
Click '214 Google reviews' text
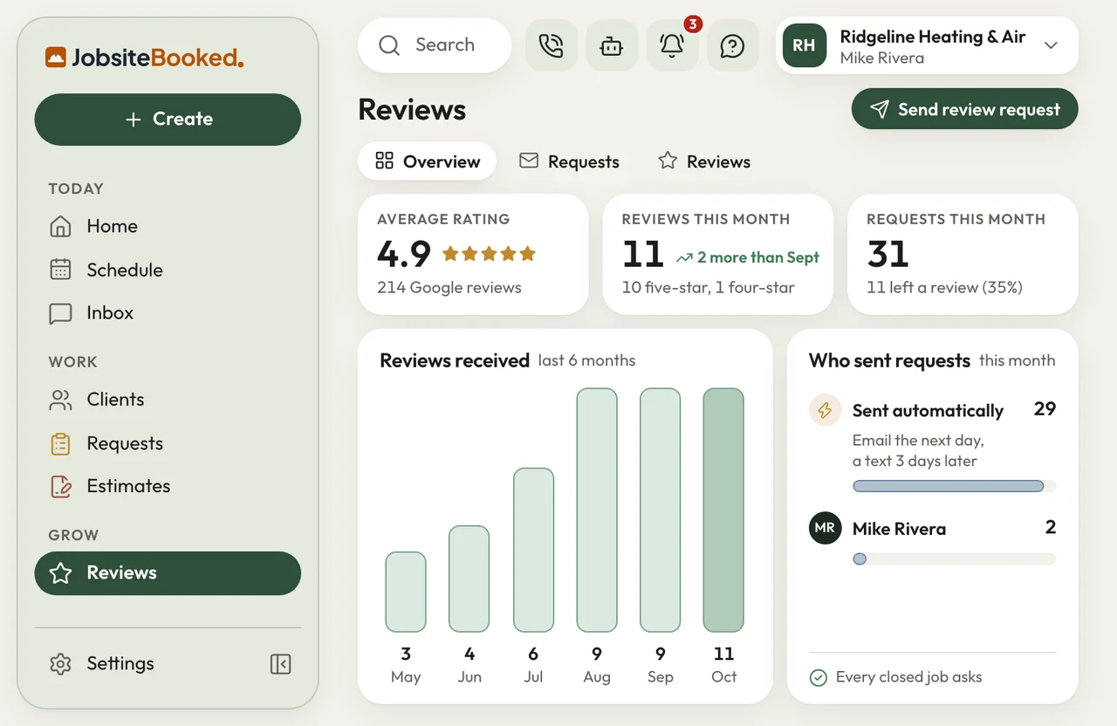[x=449, y=287]
